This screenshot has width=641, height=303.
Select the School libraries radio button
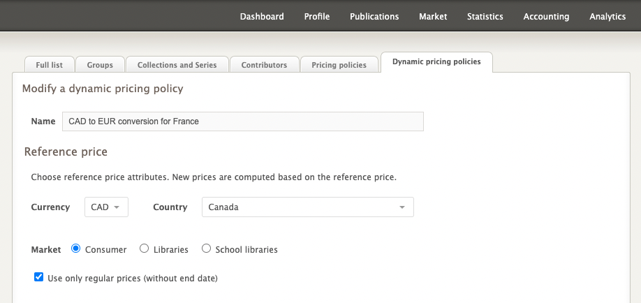[x=206, y=249]
